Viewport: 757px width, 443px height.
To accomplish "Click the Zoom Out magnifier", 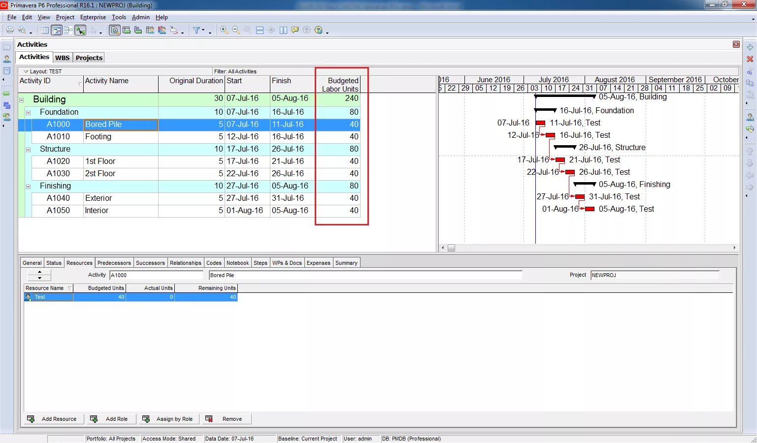I will point(236,30).
